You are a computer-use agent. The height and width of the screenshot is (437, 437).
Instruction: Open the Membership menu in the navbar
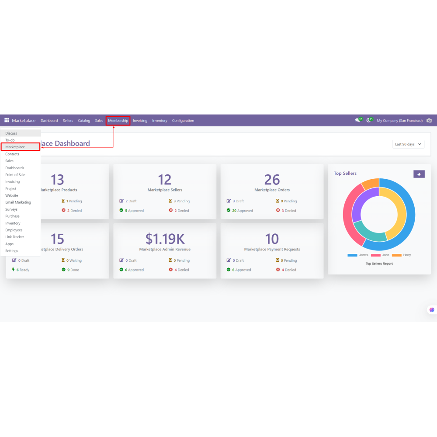(x=118, y=121)
